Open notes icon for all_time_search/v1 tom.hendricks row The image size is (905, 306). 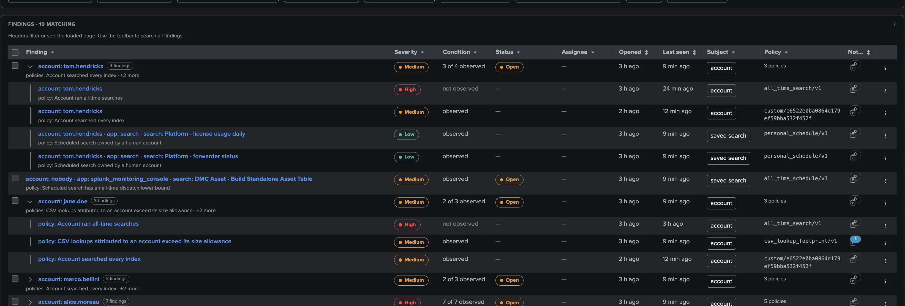click(x=854, y=89)
